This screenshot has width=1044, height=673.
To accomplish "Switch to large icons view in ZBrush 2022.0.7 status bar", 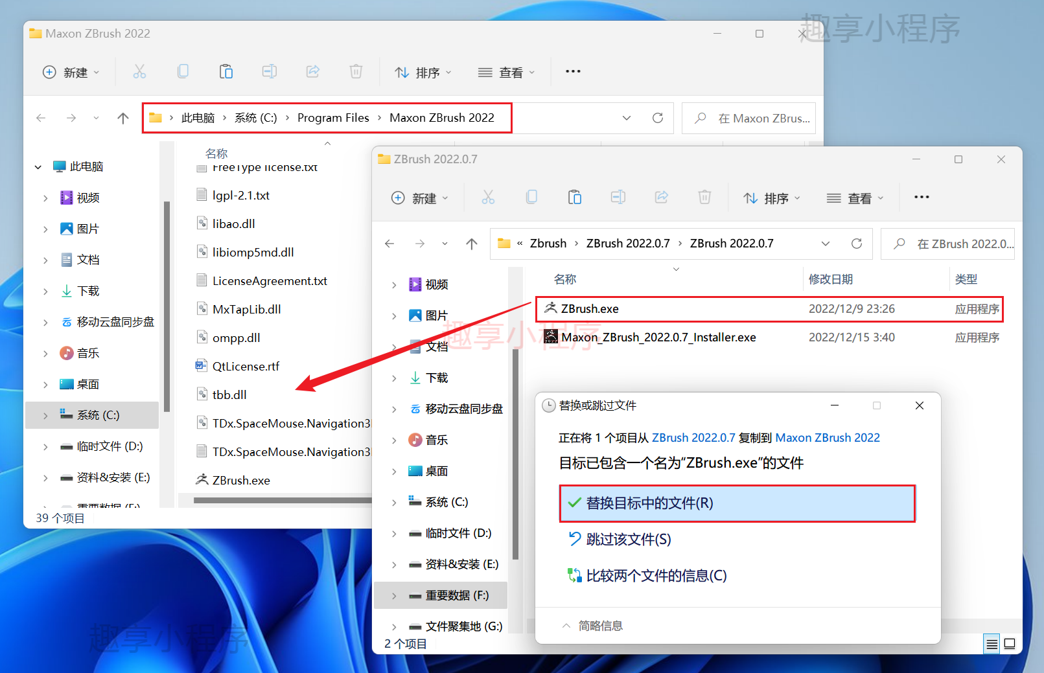I will [x=1010, y=644].
